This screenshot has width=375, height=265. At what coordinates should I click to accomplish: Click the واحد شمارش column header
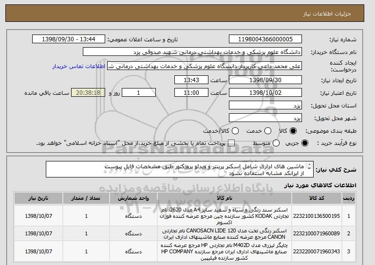click(x=133, y=198)
